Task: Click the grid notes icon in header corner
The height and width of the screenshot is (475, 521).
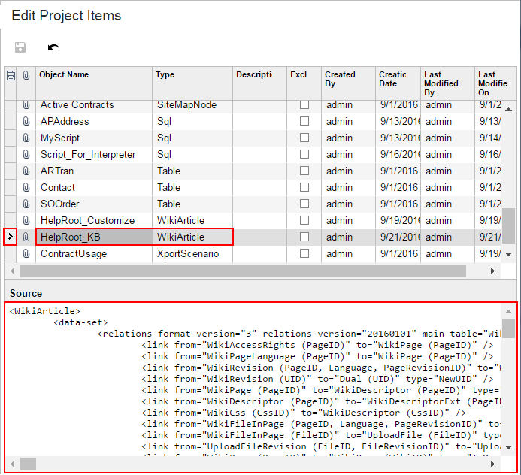Action: click(x=10, y=75)
